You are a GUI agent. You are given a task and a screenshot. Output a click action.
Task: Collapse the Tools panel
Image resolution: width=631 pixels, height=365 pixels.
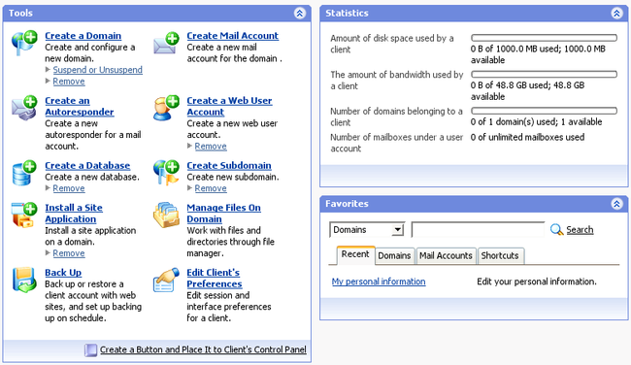point(299,14)
